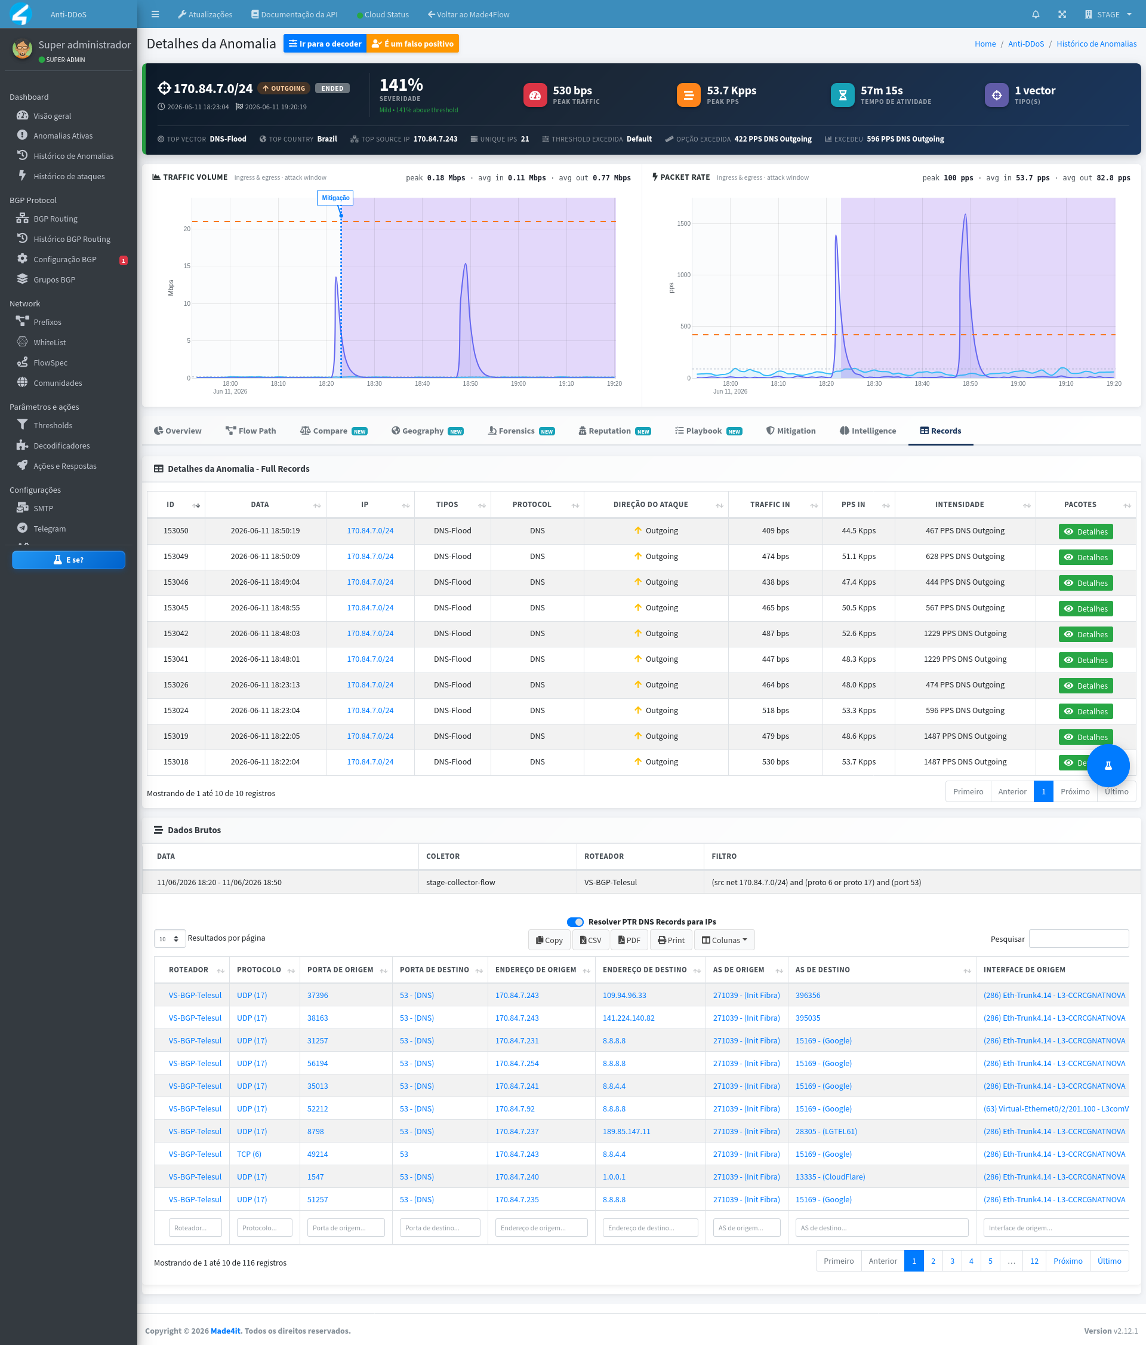Open the STAGE account dropdown
The image size is (1146, 1345).
pyautogui.click(x=1108, y=14)
